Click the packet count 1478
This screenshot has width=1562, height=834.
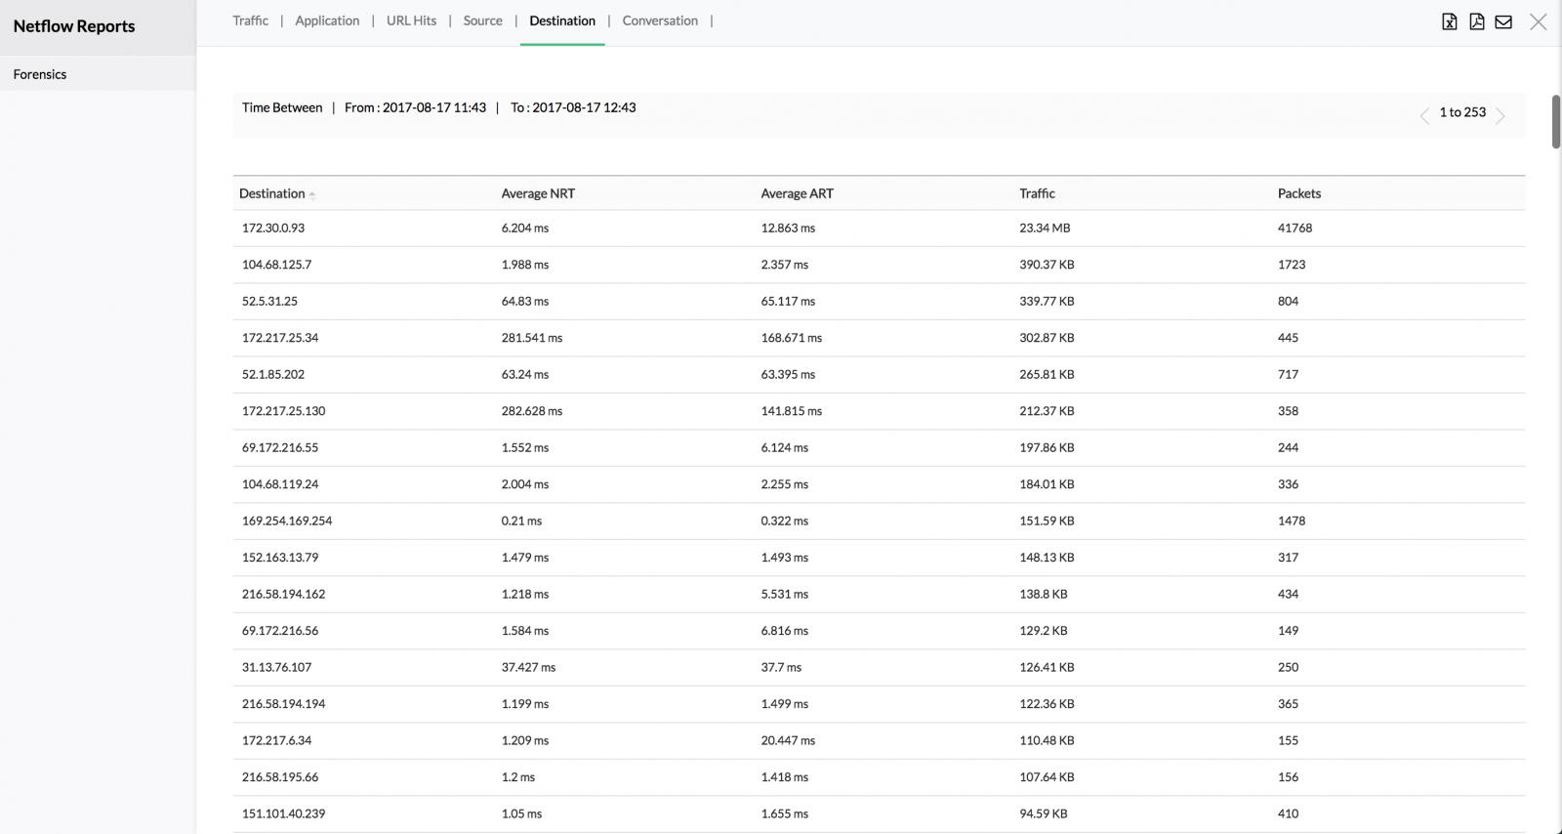(x=1292, y=521)
